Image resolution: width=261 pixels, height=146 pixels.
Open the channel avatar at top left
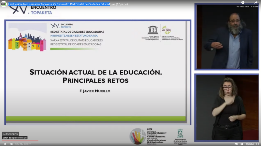point(4,4)
